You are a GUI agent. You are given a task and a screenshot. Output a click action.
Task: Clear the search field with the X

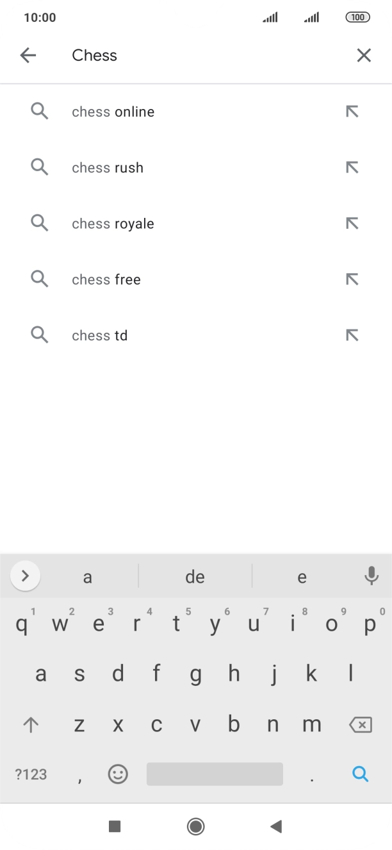(x=364, y=55)
